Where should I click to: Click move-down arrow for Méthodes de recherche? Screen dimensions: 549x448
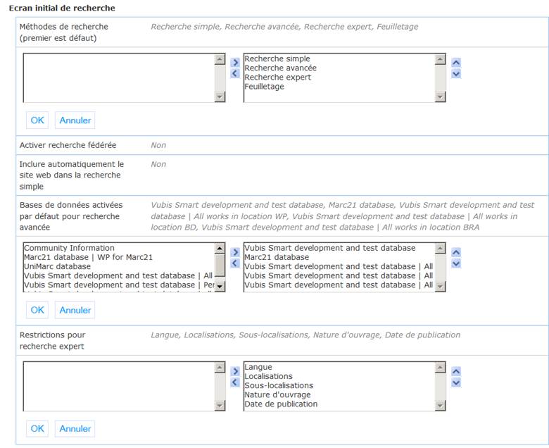tap(456, 73)
